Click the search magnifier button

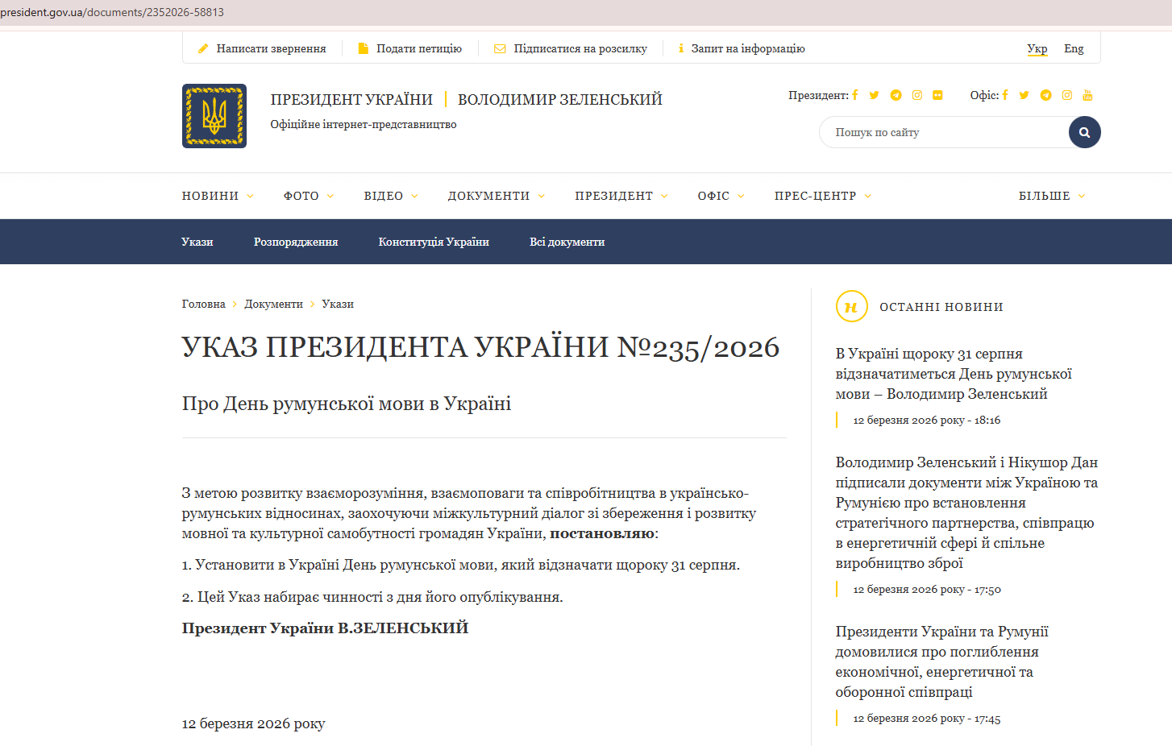point(1084,132)
